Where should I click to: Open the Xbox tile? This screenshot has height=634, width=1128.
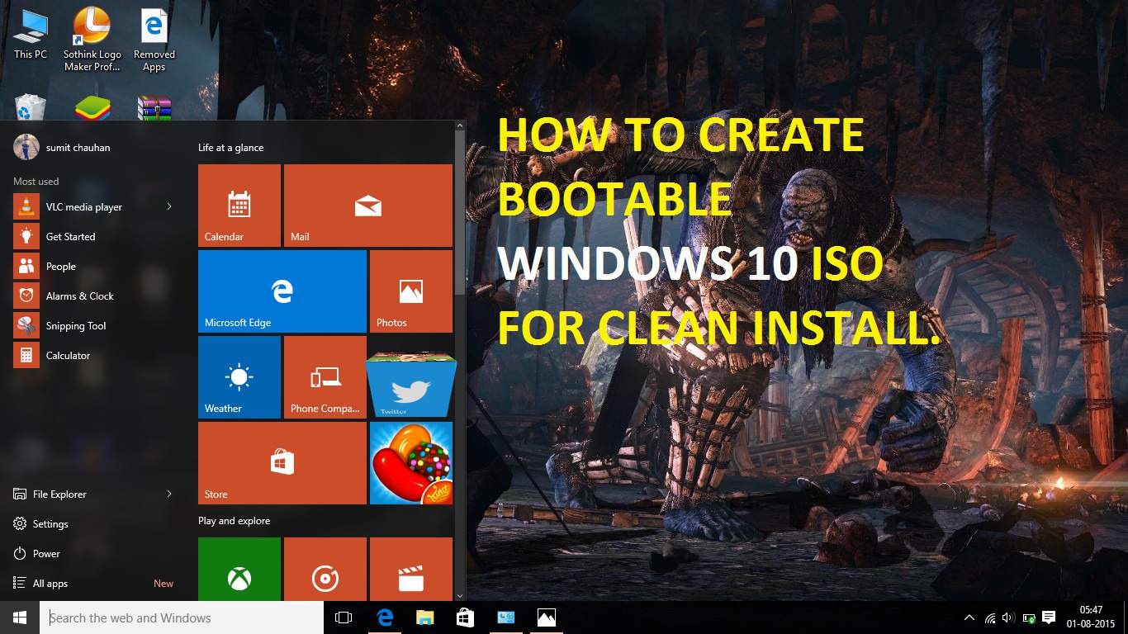[x=239, y=569]
